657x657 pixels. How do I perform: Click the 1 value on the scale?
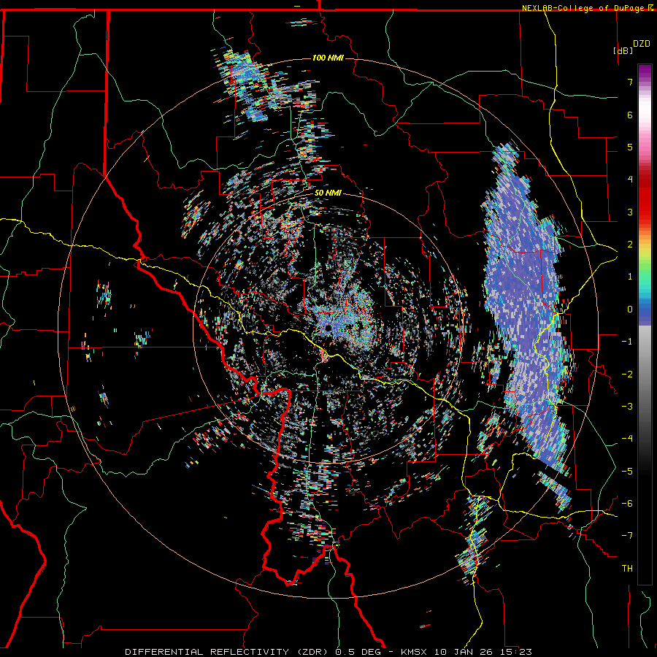(630, 277)
